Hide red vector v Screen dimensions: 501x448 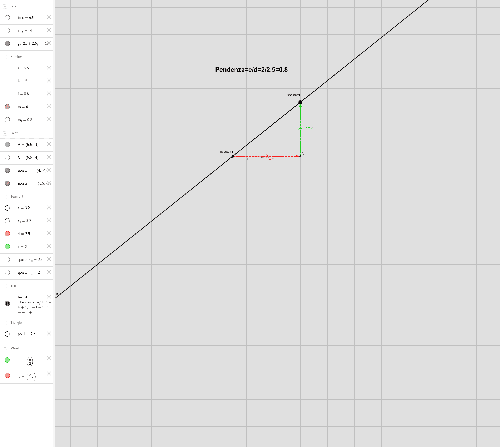(x=7, y=375)
